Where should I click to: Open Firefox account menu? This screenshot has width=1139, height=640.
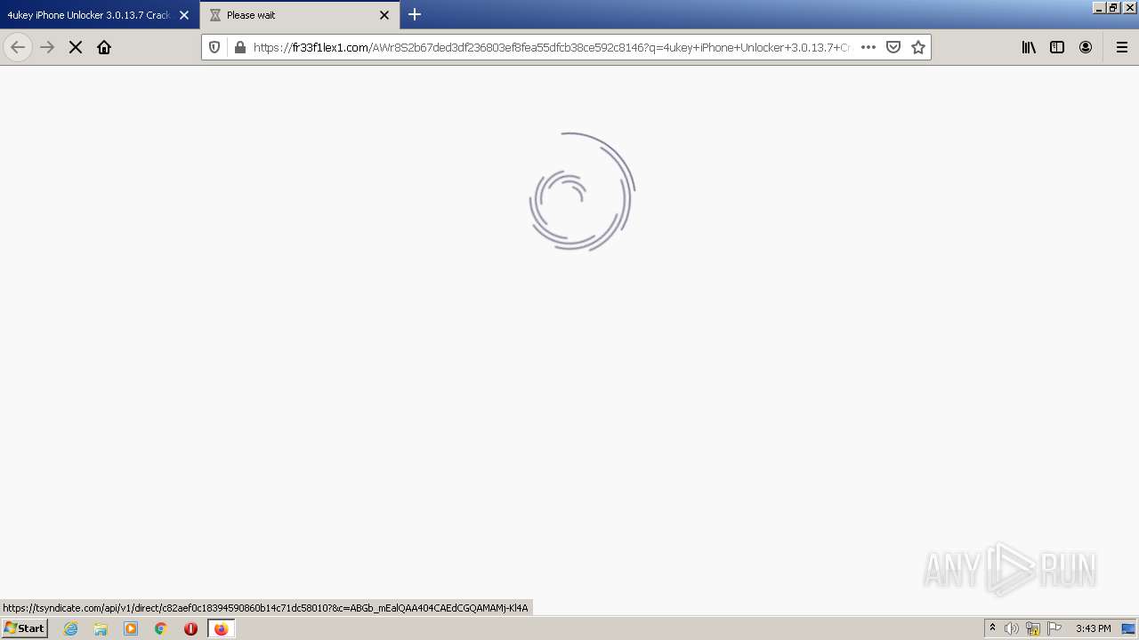tap(1086, 47)
